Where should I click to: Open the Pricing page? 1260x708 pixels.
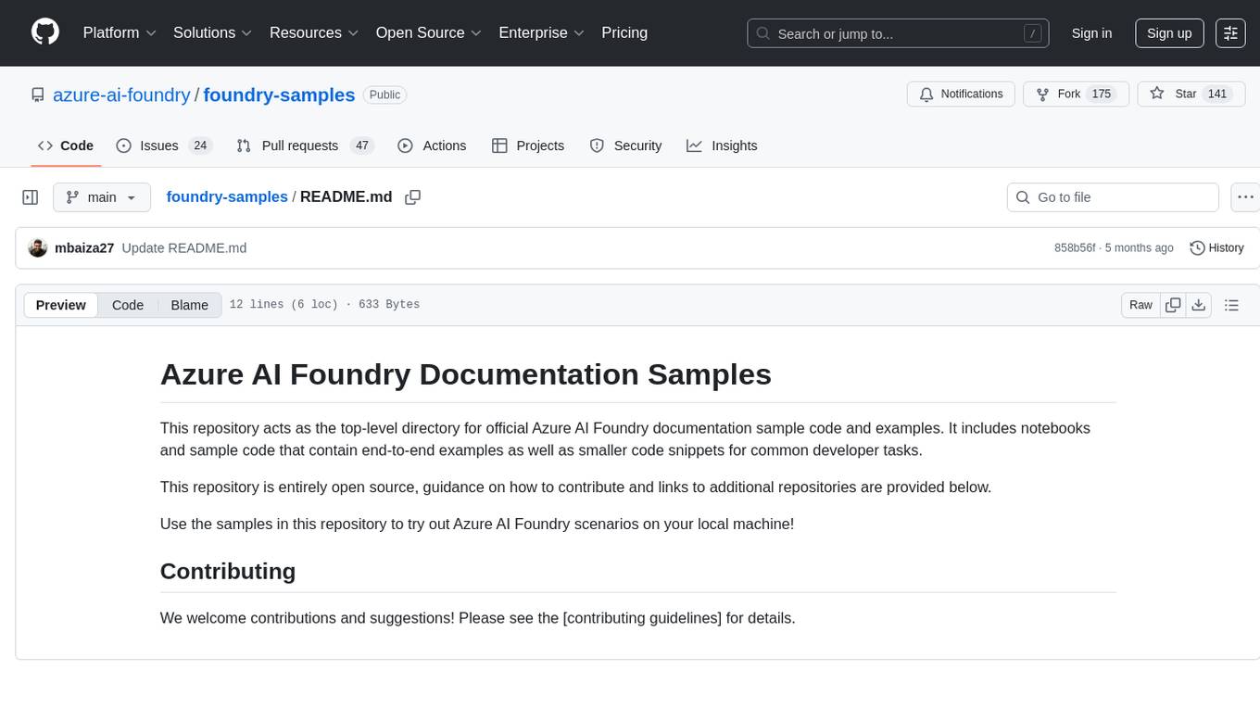tap(624, 32)
